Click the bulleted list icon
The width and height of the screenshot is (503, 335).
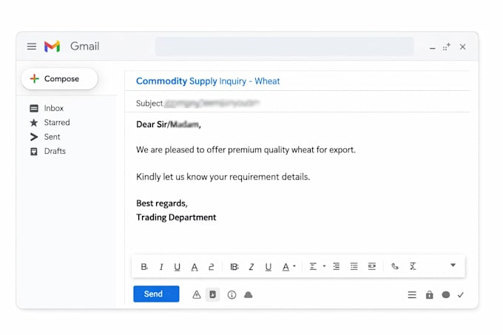point(354,266)
